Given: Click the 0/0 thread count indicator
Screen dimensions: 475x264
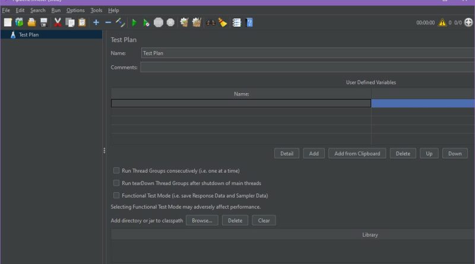Looking at the screenshot, I should [x=458, y=23].
